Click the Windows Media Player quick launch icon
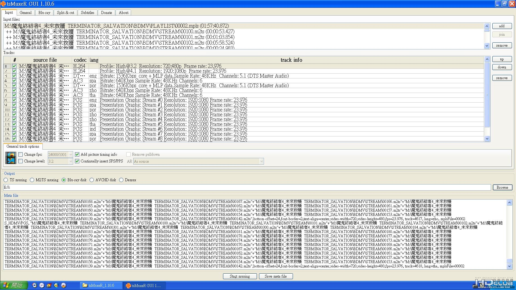 [34, 285]
